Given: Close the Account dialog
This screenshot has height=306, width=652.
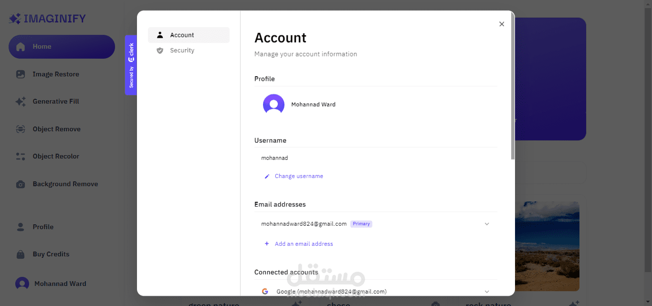Looking at the screenshot, I should (502, 24).
